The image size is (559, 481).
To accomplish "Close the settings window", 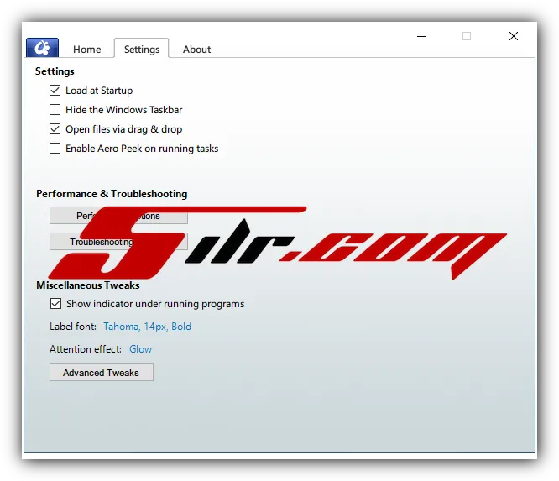I will 514,36.
